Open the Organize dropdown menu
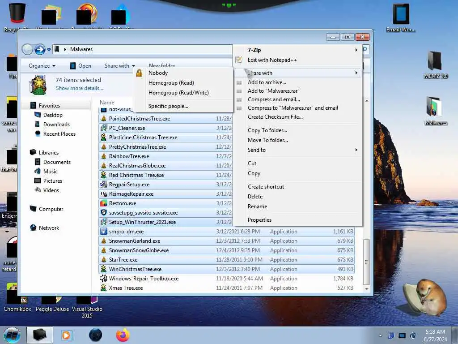Screen dimensions: 458x344 click(42, 66)
